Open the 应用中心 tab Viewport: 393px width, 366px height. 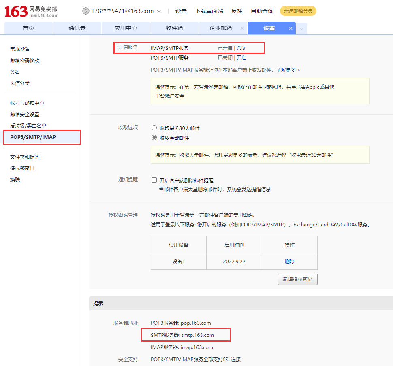click(x=126, y=28)
